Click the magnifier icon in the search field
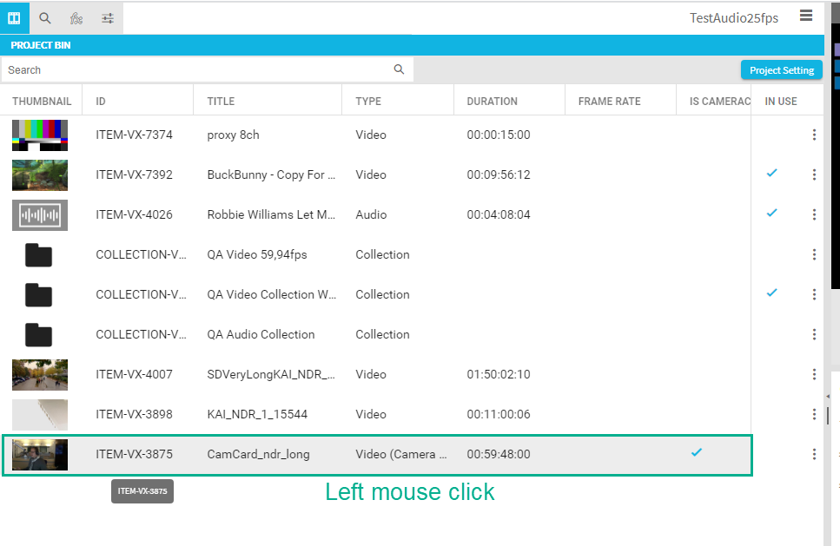This screenshot has height=546, width=840. click(x=399, y=69)
